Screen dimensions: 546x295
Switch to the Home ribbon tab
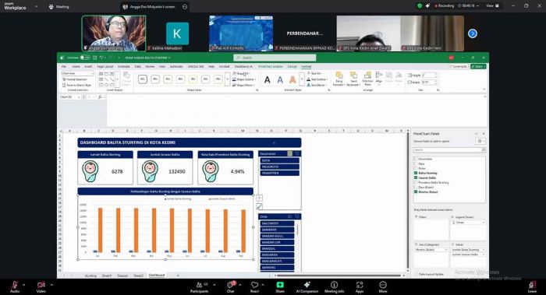pyautogui.click(x=76, y=66)
